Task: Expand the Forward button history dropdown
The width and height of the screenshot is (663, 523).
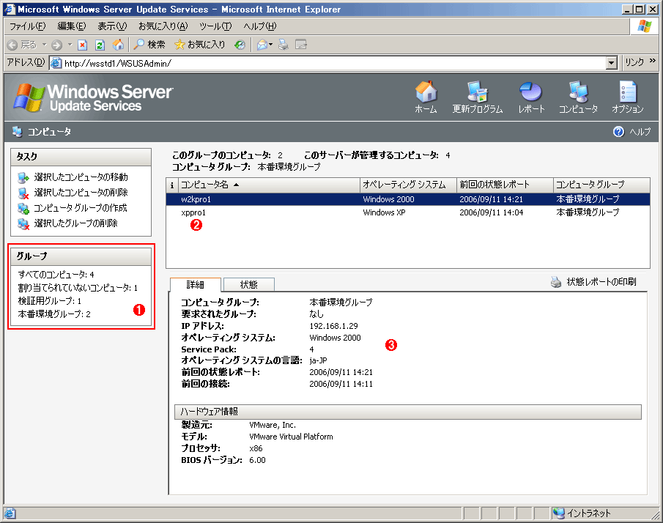Action: click(70, 45)
